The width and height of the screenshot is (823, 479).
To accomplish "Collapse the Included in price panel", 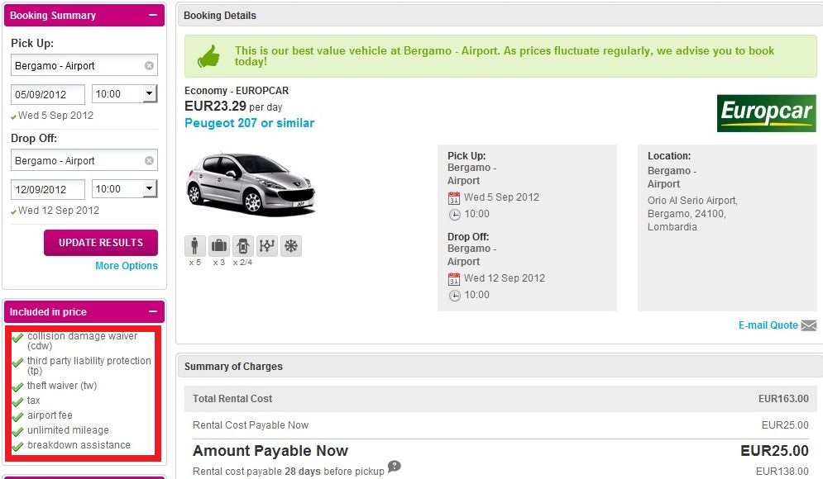I will [x=153, y=311].
